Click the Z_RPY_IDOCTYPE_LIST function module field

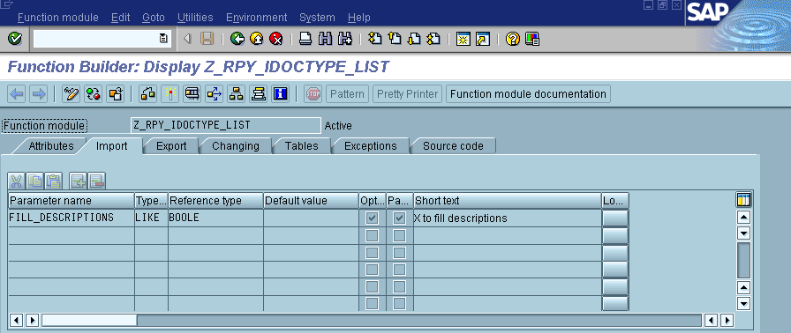click(x=225, y=125)
